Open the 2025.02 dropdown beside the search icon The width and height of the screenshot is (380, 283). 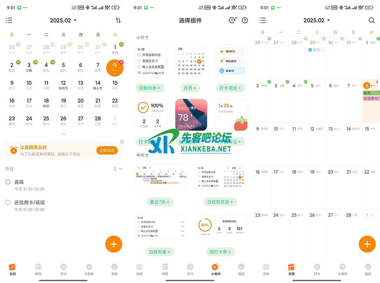click(x=317, y=20)
